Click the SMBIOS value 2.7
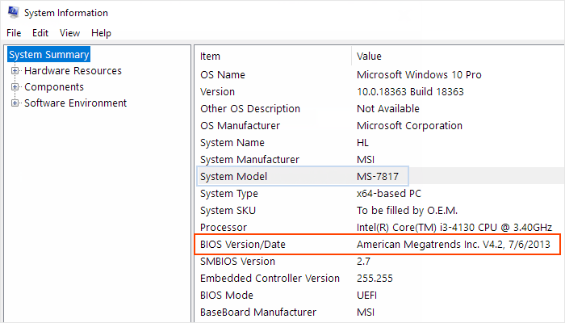 (363, 261)
